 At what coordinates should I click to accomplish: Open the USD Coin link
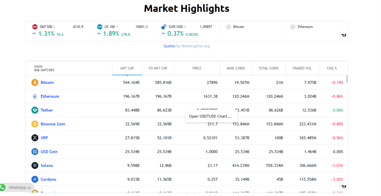[x=49, y=151]
